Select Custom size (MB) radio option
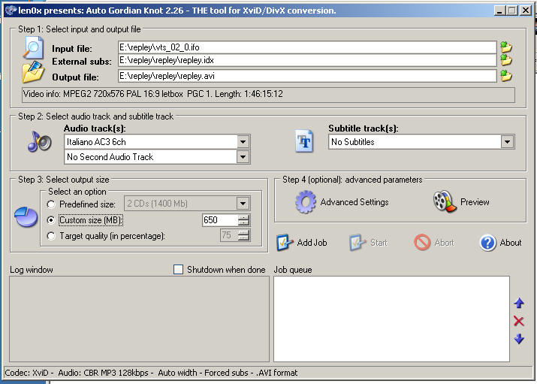 (x=51, y=220)
